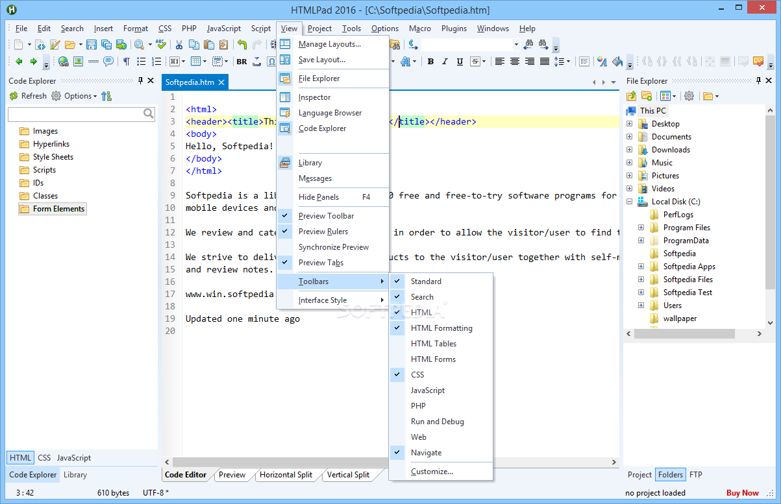
Task: Click the New document icon
Action: [19, 45]
